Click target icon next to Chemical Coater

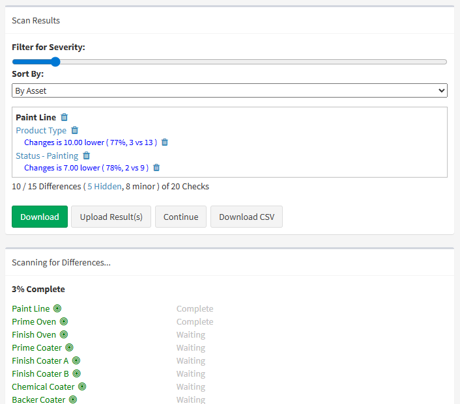pos(82,387)
